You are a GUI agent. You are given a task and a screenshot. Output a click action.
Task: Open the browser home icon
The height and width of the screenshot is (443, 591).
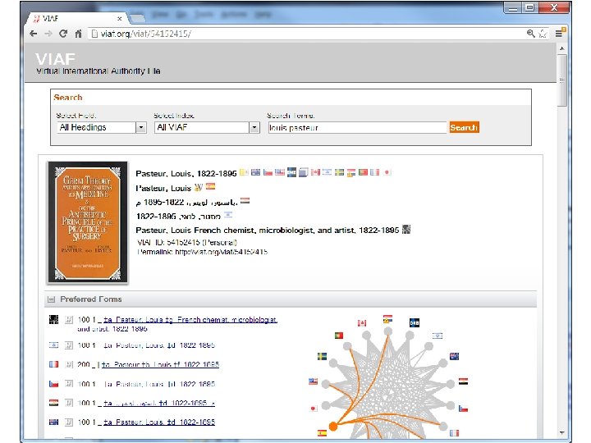[78, 34]
